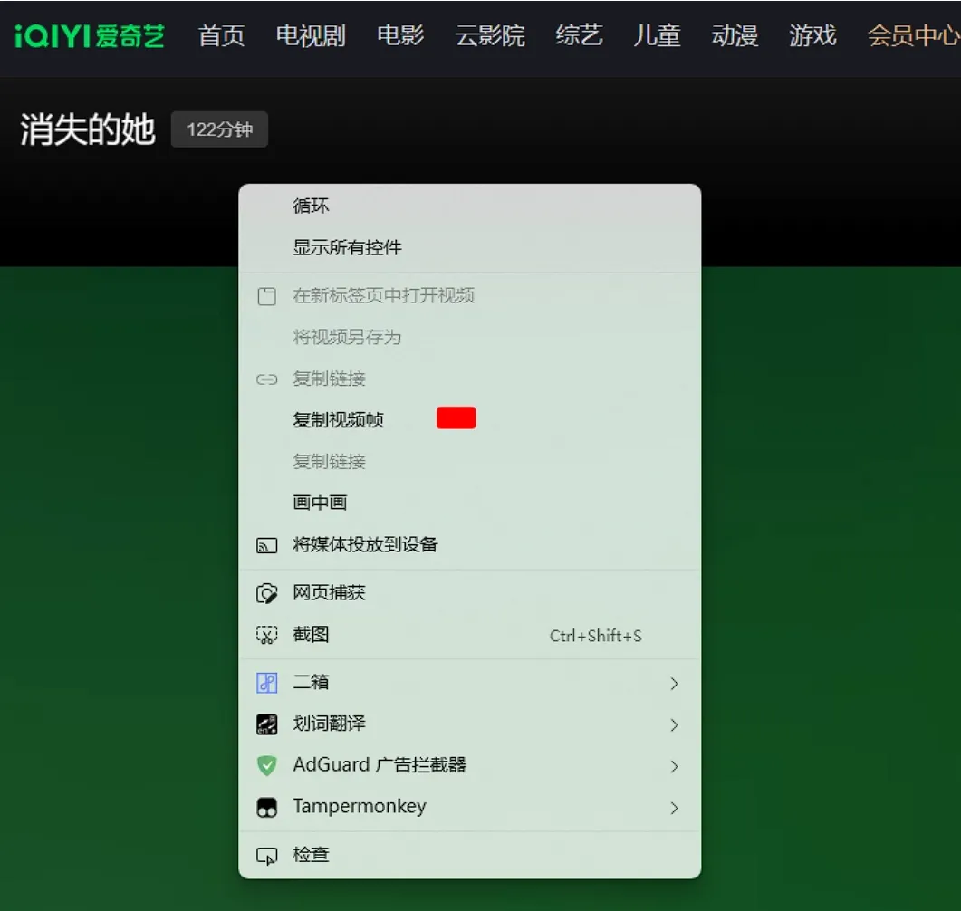Open the 会员中心 link

pos(914,36)
